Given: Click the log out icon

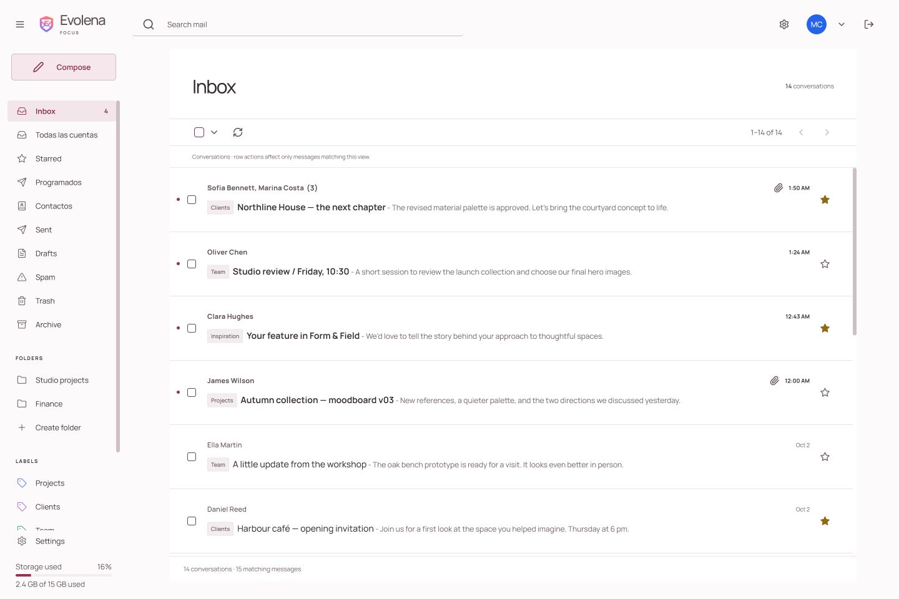Looking at the screenshot, I should pyautogui.click(x=869, y=24).
